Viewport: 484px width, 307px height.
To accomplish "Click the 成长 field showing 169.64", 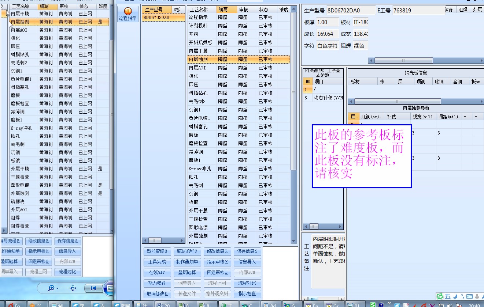I will coord(328,34).
